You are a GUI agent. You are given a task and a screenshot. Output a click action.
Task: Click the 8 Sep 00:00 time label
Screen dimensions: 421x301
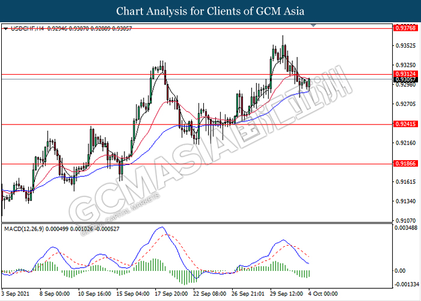(x=55, y=294)
